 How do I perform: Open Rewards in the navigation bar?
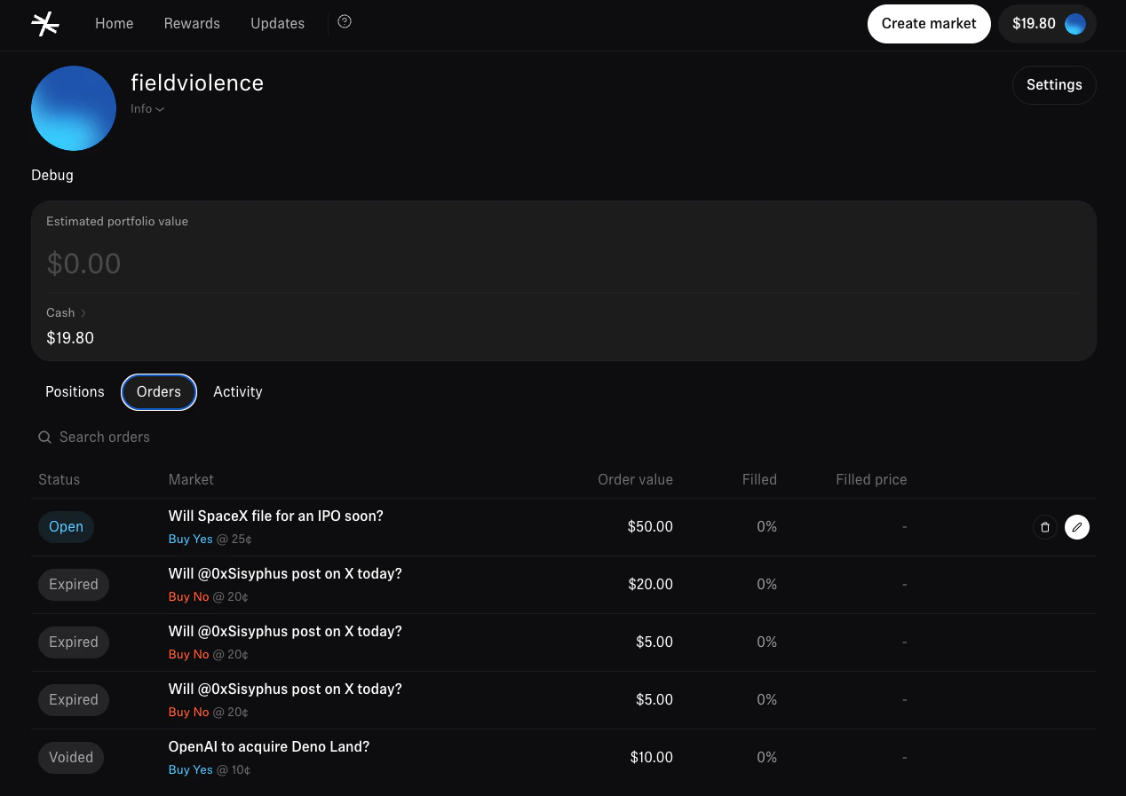[x=192, y=24]
